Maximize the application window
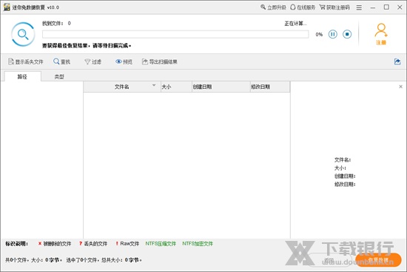This screenshot has width=407, height=272. [x=386, y=7]
